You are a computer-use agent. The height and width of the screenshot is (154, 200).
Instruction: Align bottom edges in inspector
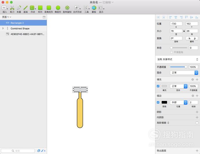197,17
